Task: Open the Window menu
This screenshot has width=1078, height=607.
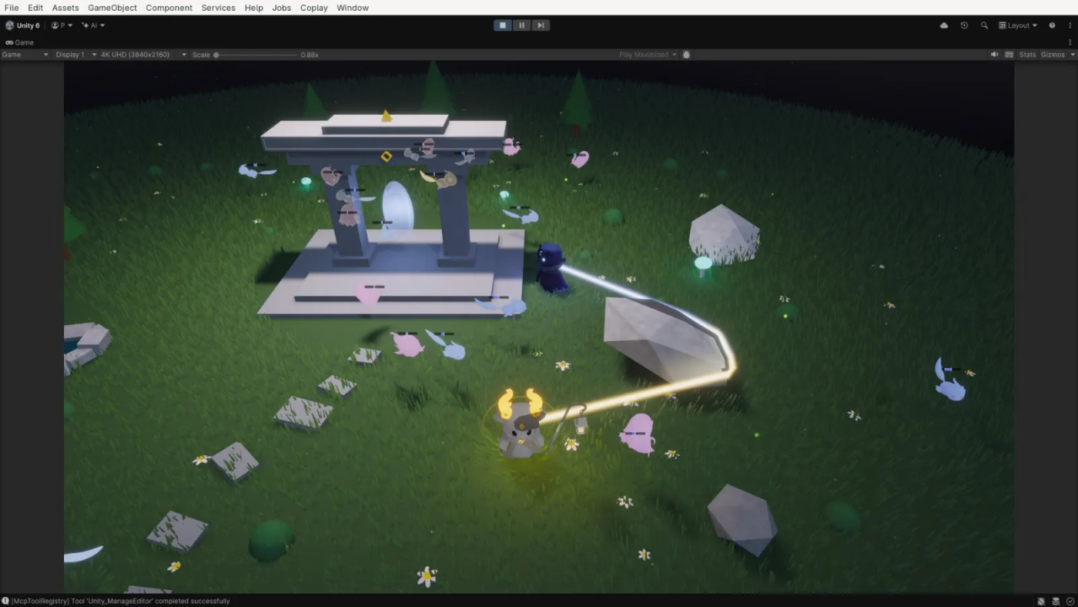Action: (x=353, y=8)
